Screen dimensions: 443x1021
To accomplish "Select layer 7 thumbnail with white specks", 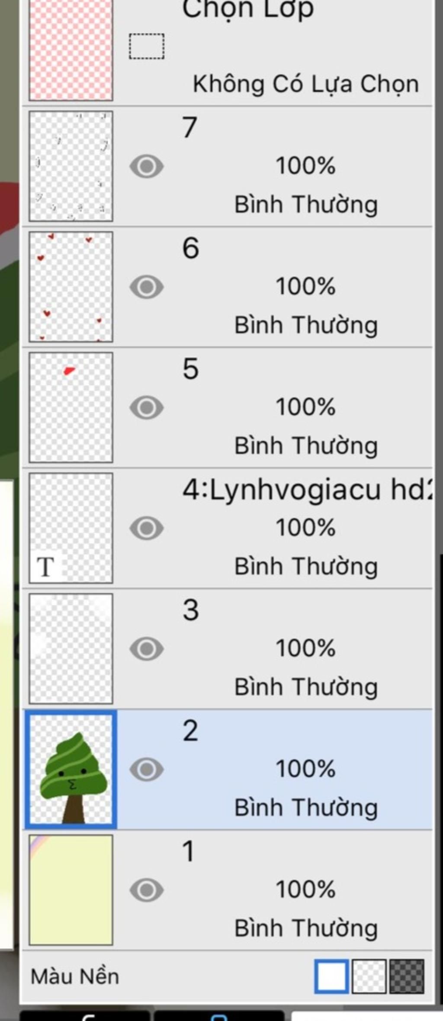I will pos(71,166).
